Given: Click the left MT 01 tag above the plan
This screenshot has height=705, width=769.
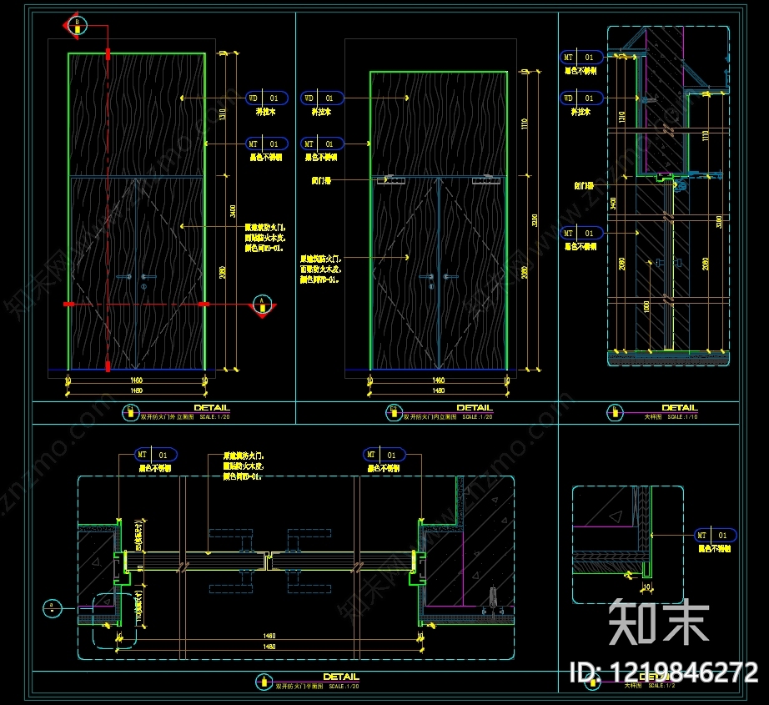Looking at the screenshot, I should (156, 455).
